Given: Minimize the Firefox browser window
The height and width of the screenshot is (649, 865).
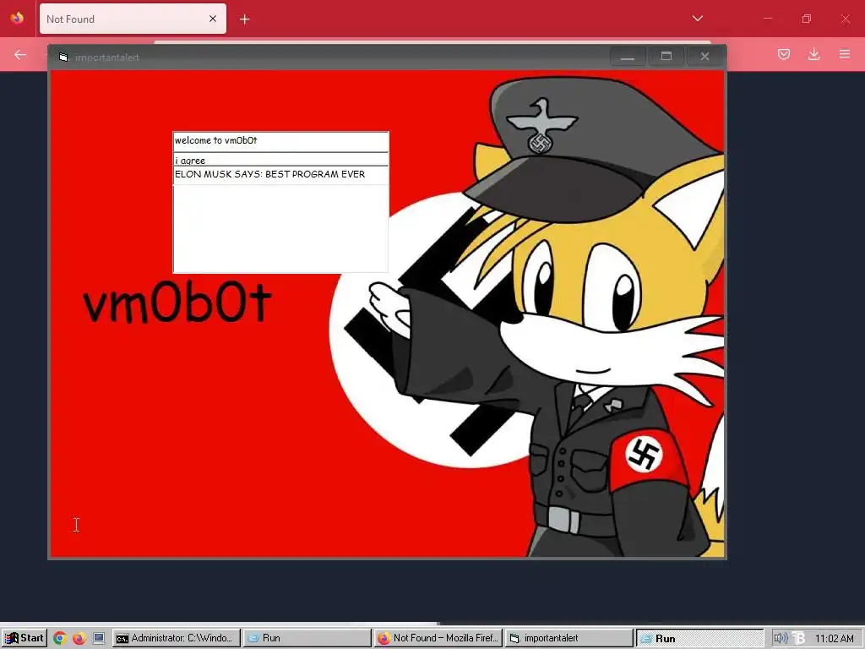Looking at the screenshot, I should pos(768,19).
